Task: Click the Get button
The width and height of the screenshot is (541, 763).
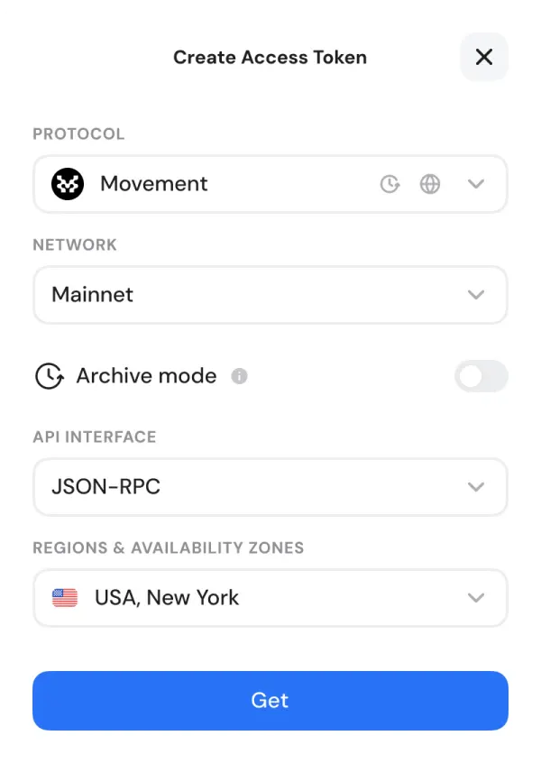Action: tap(270, 701)
